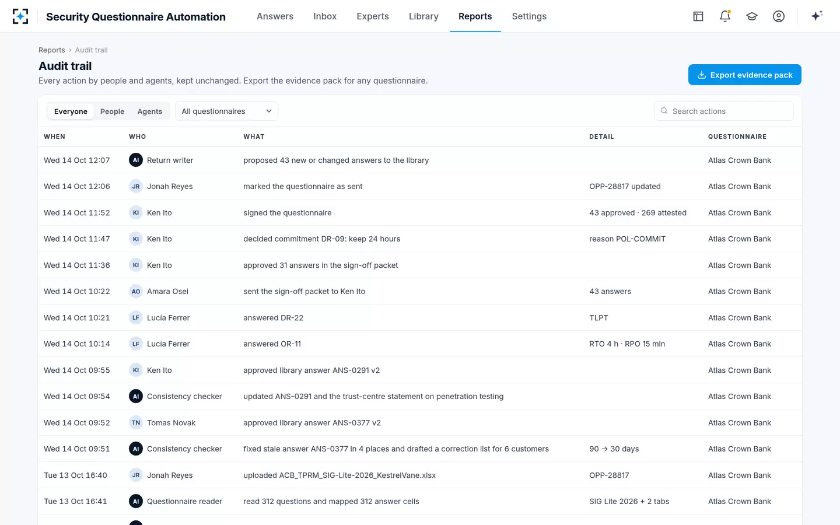Screen dimensions: 840x525
Task: Click the AI avatar in the 09:54 row
Action: 136,396
